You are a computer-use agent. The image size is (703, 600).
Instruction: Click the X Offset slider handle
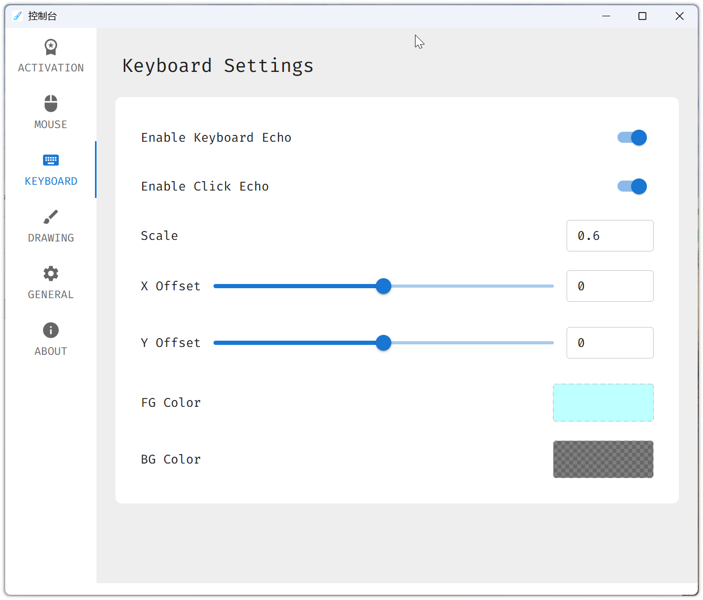click(x=384, y=286)
